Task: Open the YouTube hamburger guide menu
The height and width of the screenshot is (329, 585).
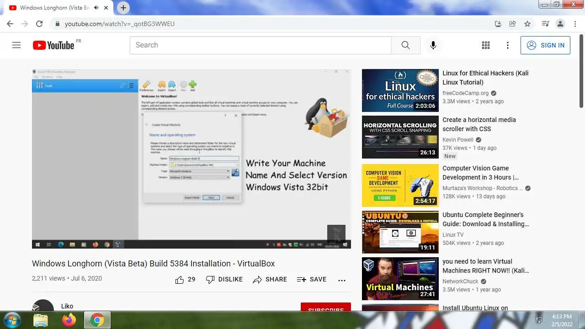Action: pyautogui.click(x=16, y=45)
